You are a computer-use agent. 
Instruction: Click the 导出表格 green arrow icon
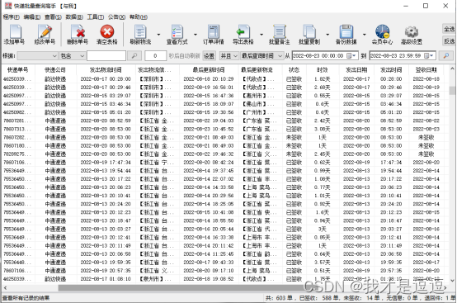pyautogui.click(x=243, y=35)
